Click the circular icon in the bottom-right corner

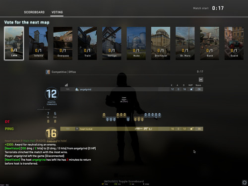(x=245, y=183)
